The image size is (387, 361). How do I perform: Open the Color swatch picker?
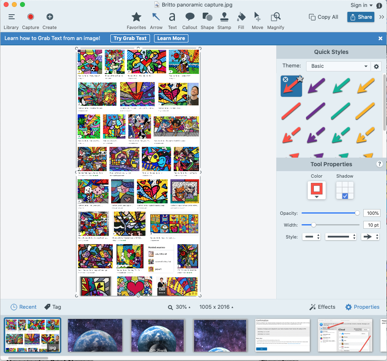[x=317, y=190]
